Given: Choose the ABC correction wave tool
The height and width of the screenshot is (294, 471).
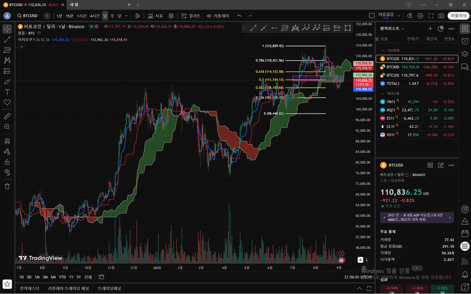Looking at the screenshot, I should tap(316, 28).
